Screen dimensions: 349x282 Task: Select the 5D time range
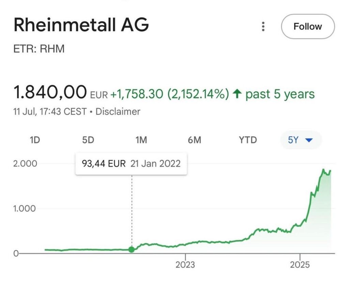tap(88, 140)
